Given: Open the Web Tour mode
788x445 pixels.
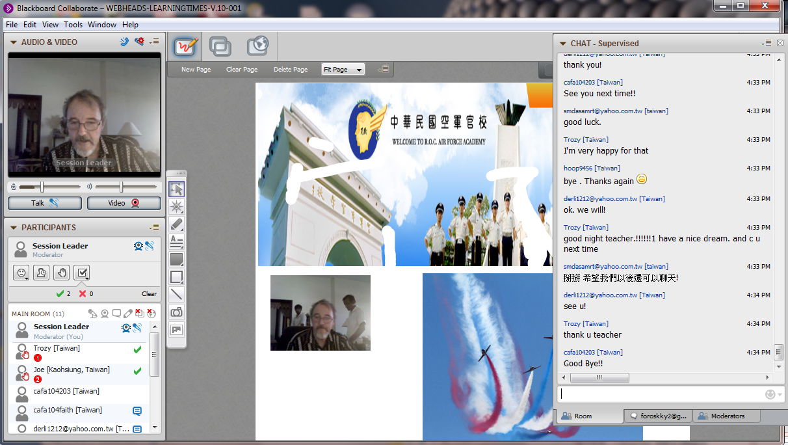Looking at the screenshot, I should pos(258,46).
